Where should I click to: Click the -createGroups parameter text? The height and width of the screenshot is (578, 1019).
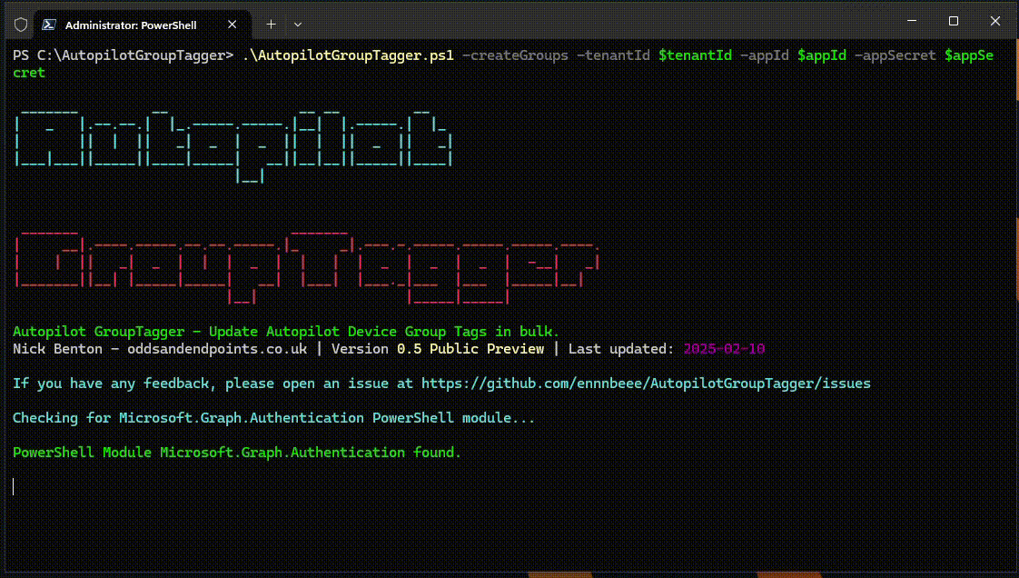click(x=514, y=55)
